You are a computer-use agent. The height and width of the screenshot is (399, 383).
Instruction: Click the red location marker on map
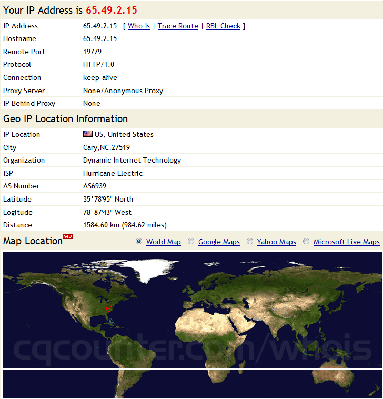point(109,308)
